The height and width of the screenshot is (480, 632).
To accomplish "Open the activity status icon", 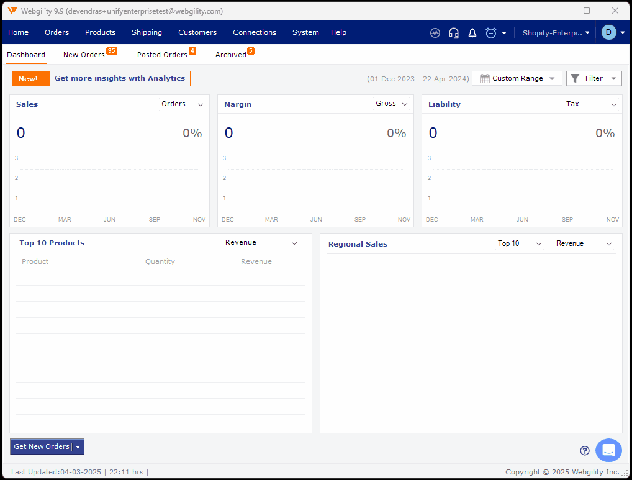I will tap(435, 32).
